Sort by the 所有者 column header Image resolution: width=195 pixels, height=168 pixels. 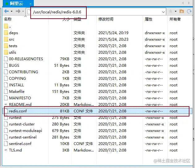coord(175,19)
